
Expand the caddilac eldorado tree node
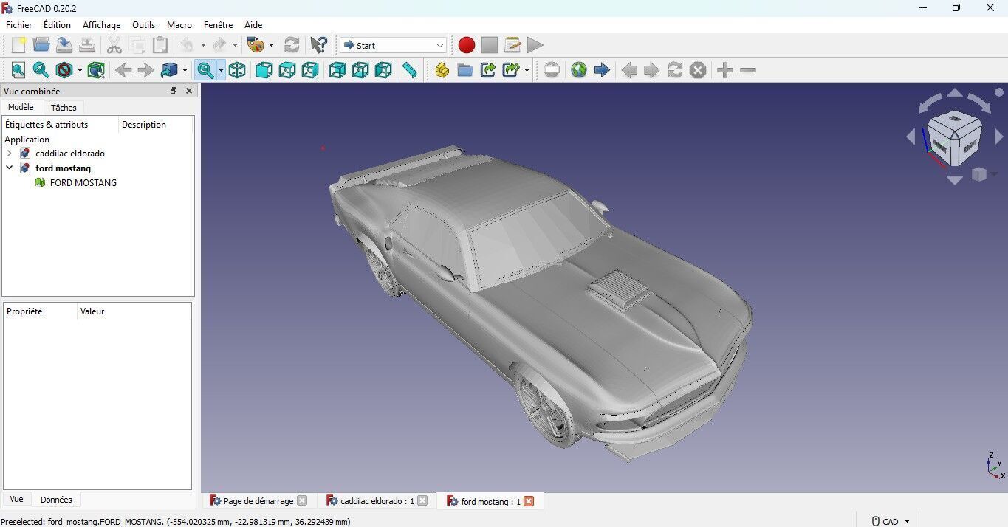pos(10,154)
